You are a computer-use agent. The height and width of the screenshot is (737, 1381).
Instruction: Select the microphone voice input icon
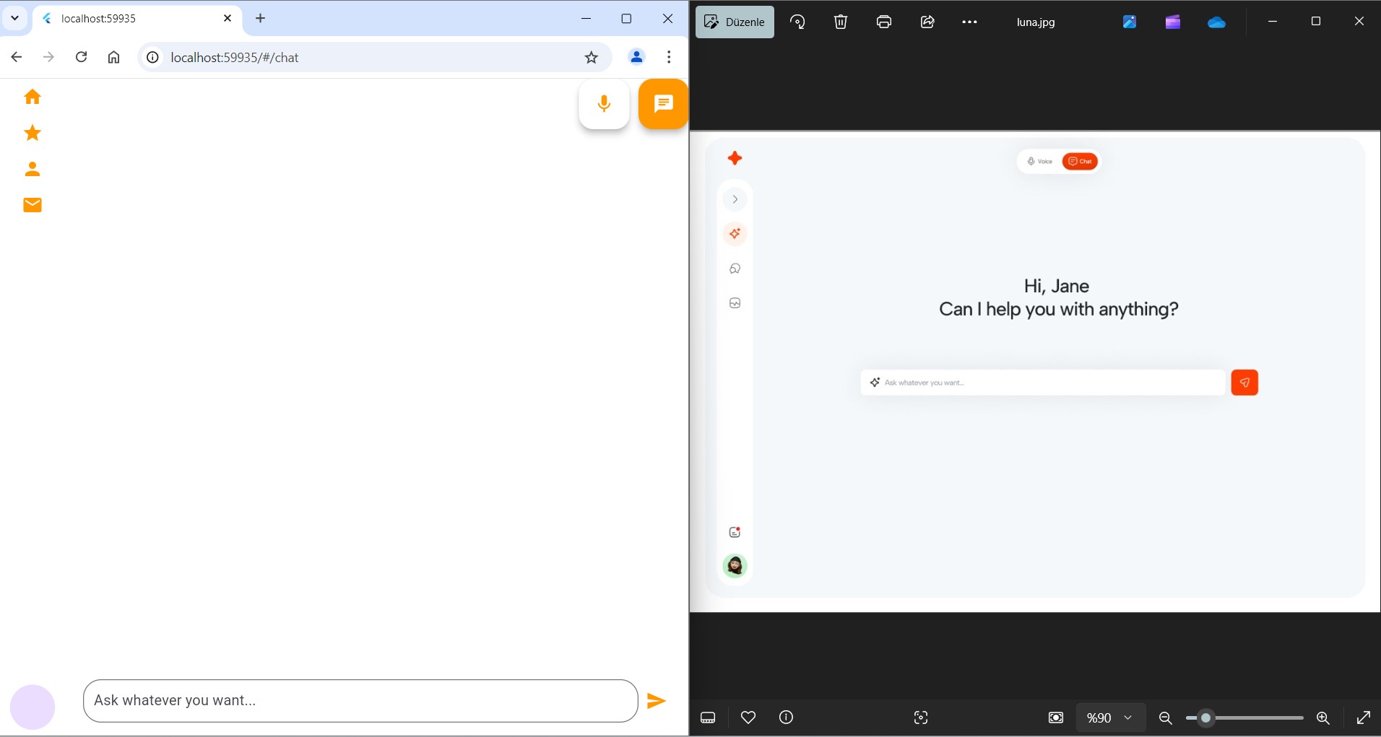tap(604, 104)
